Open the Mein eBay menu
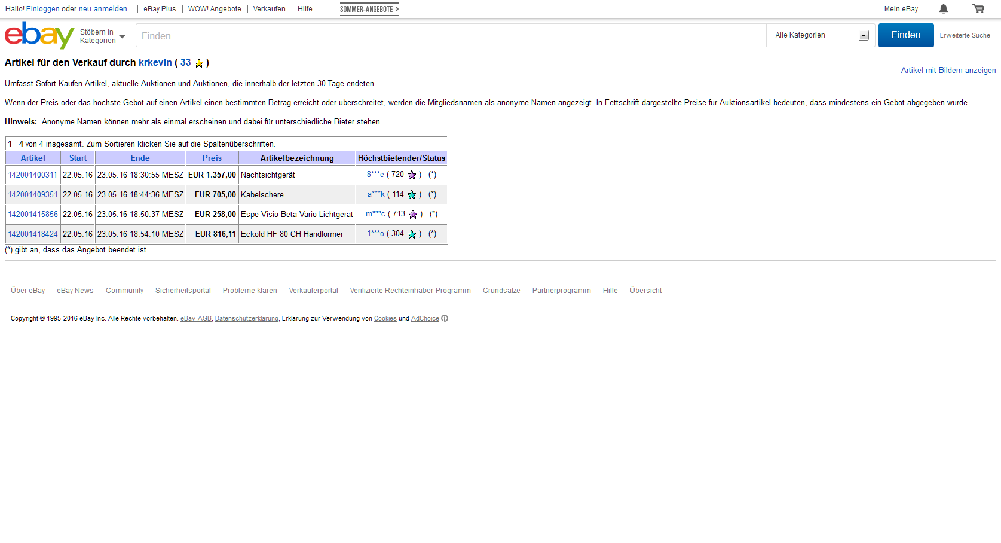 901,9
